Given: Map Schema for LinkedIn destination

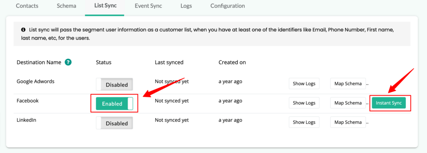Looking at the screenshot, I should tap(348, 122).
